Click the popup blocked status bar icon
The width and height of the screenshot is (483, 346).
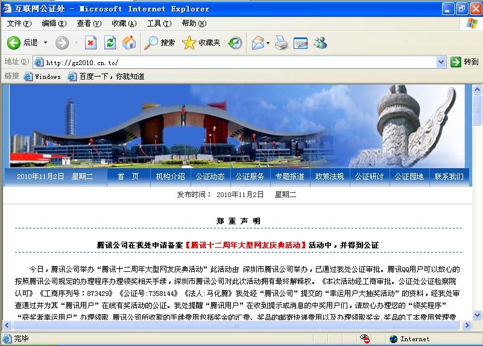365,339
